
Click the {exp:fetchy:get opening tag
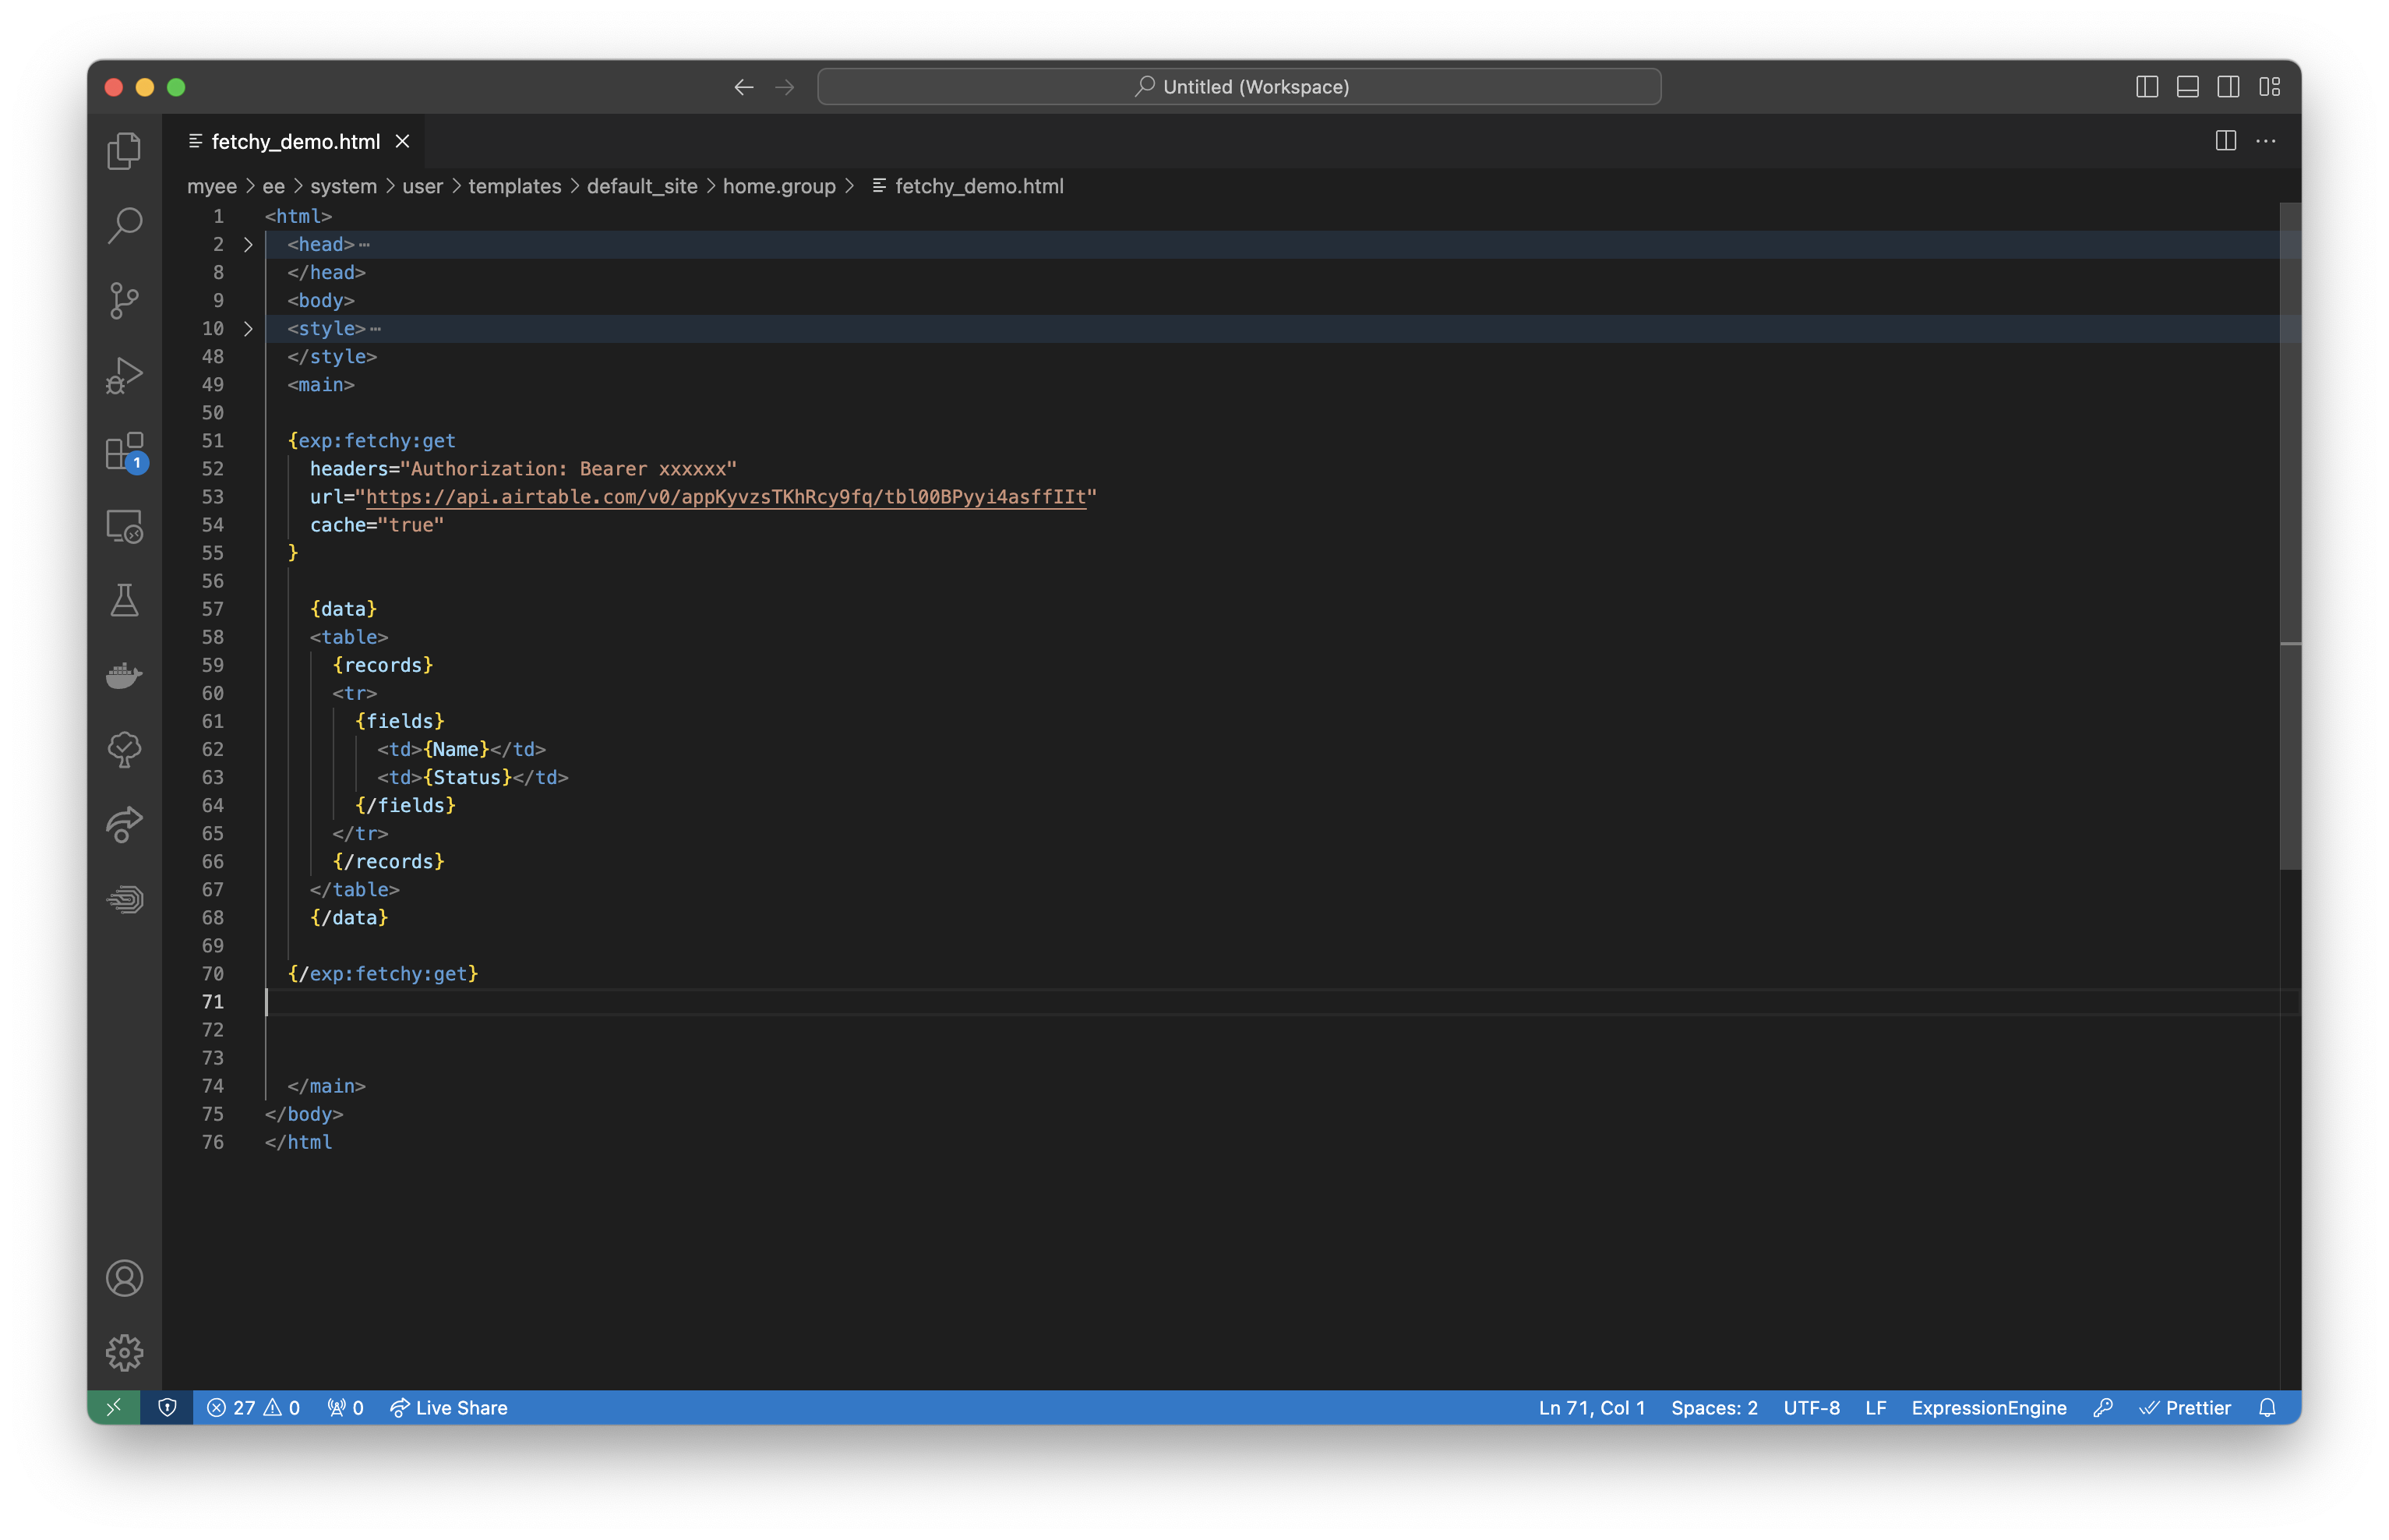372,441
